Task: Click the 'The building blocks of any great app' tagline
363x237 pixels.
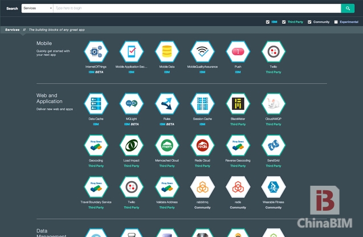Action: tap(57, 30)
